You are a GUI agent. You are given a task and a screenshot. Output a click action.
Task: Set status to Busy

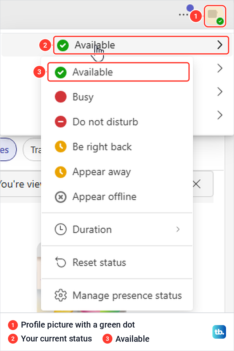tap(117, 97)
